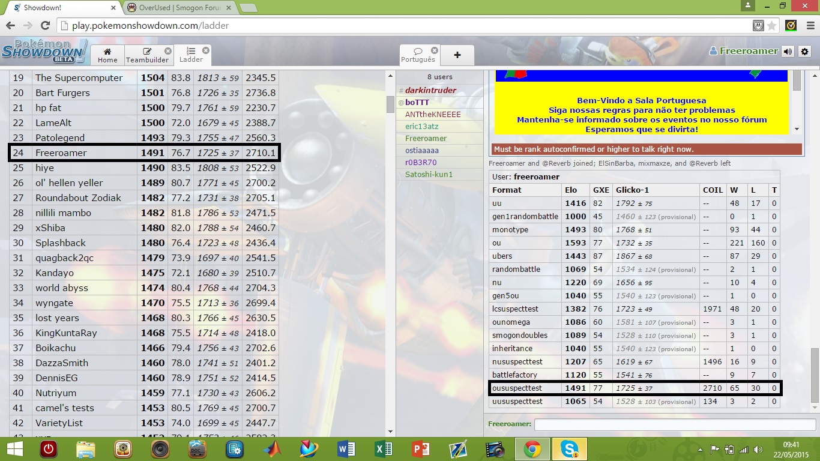Click the chat log scrollbar thumb
This screenshot has width=820, height=461.
(814, 375)
